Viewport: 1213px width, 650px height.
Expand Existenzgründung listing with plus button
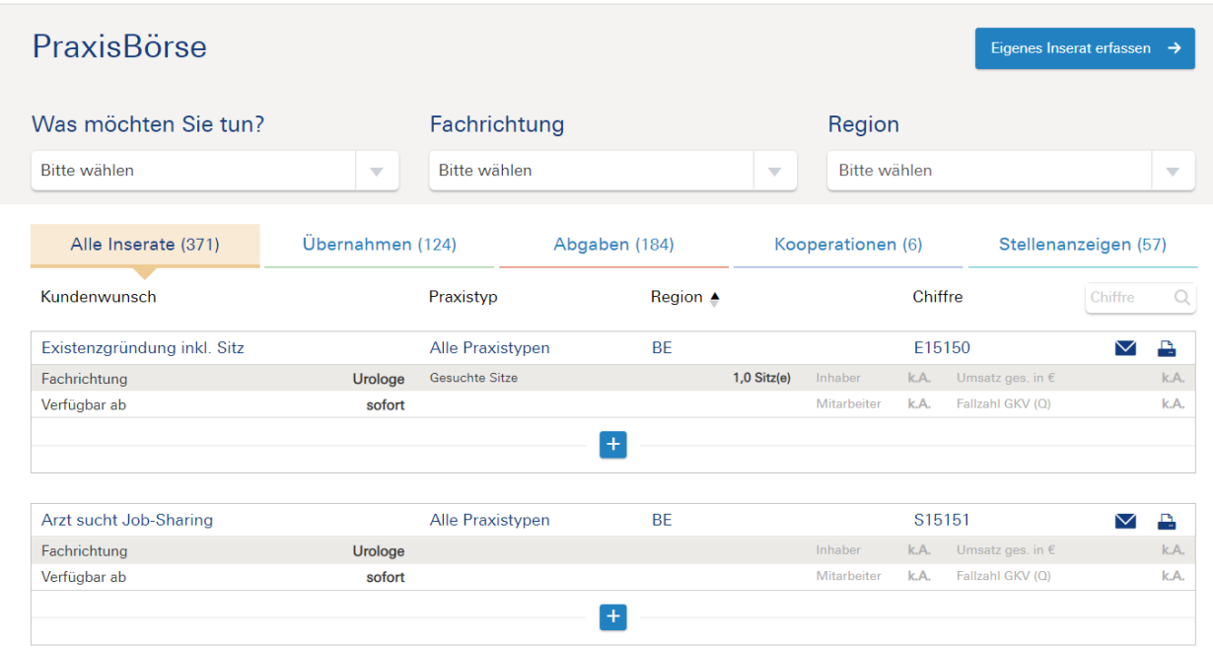[613, 445]
